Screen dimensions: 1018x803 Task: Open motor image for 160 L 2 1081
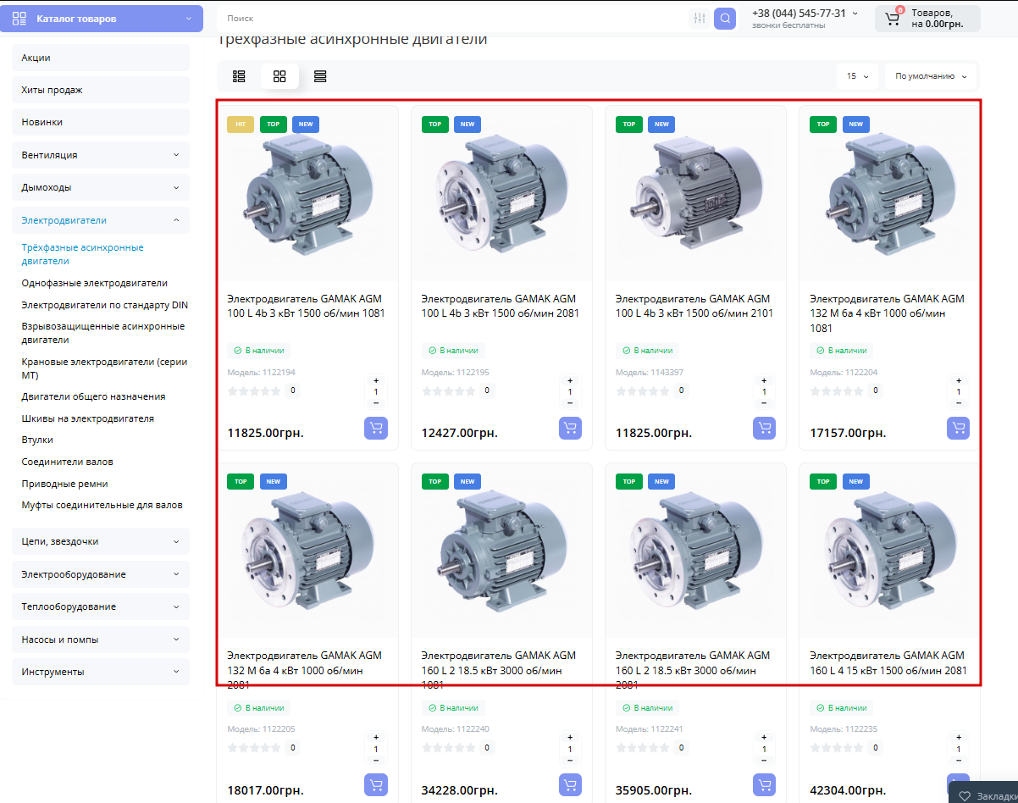tap(500, 551)
